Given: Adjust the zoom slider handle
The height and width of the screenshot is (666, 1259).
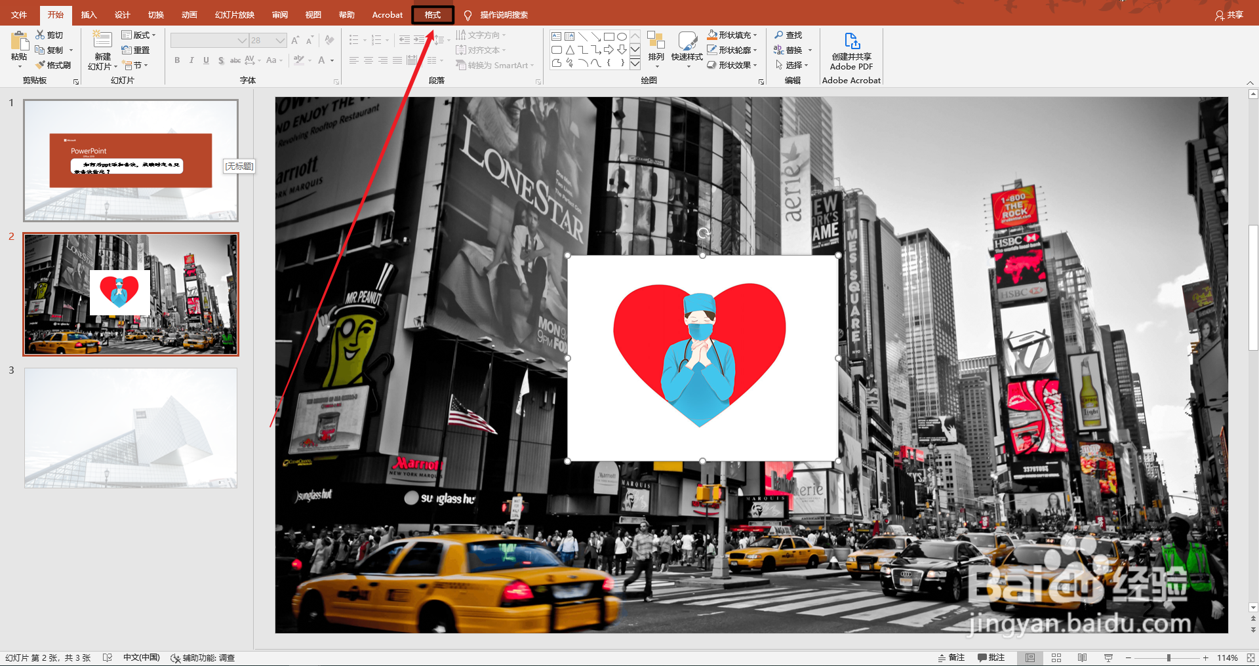Looking at the screenshot, I should coord(1169,657).
